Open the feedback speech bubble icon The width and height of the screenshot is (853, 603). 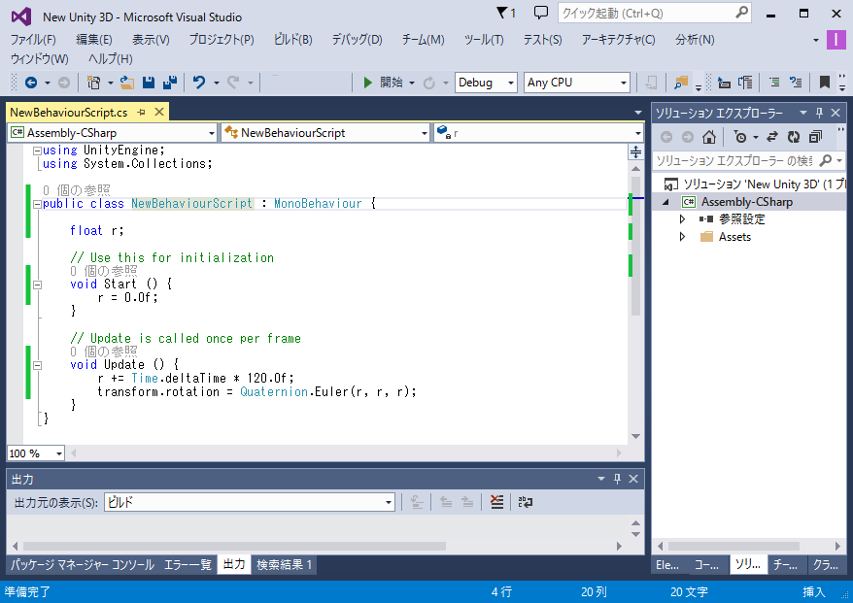(541, 14)
